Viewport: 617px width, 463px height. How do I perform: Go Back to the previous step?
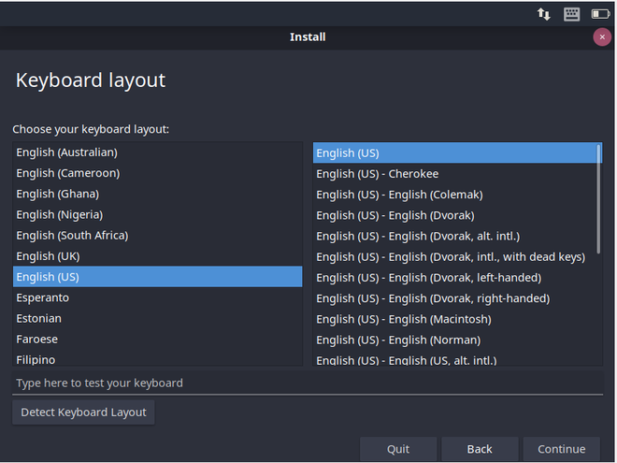(x=480, y=449)
